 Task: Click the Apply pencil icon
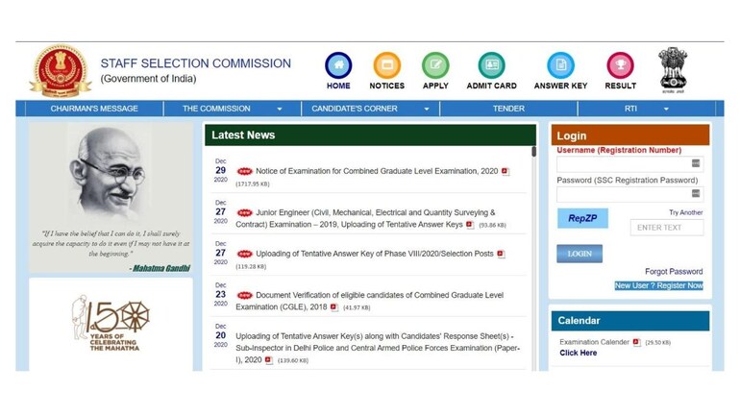435,65
